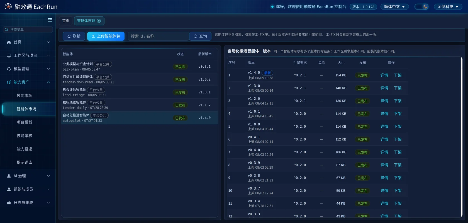Expand the 工作区与项目 menu
Screen dimensions: 468x223
coord(48,55)
